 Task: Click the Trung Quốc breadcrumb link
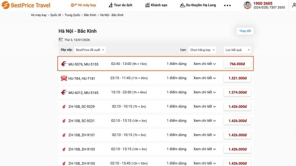coord(72,15)
